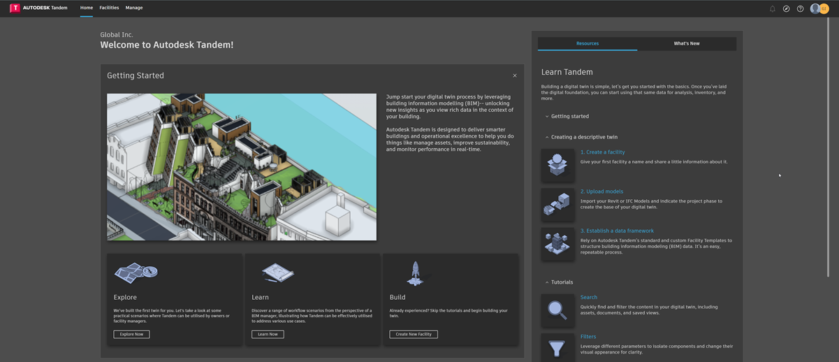Viewport: 839px width, 362px height.
Task: Collapse the Creating a descriptive twin section
Action: pos(581,137)
